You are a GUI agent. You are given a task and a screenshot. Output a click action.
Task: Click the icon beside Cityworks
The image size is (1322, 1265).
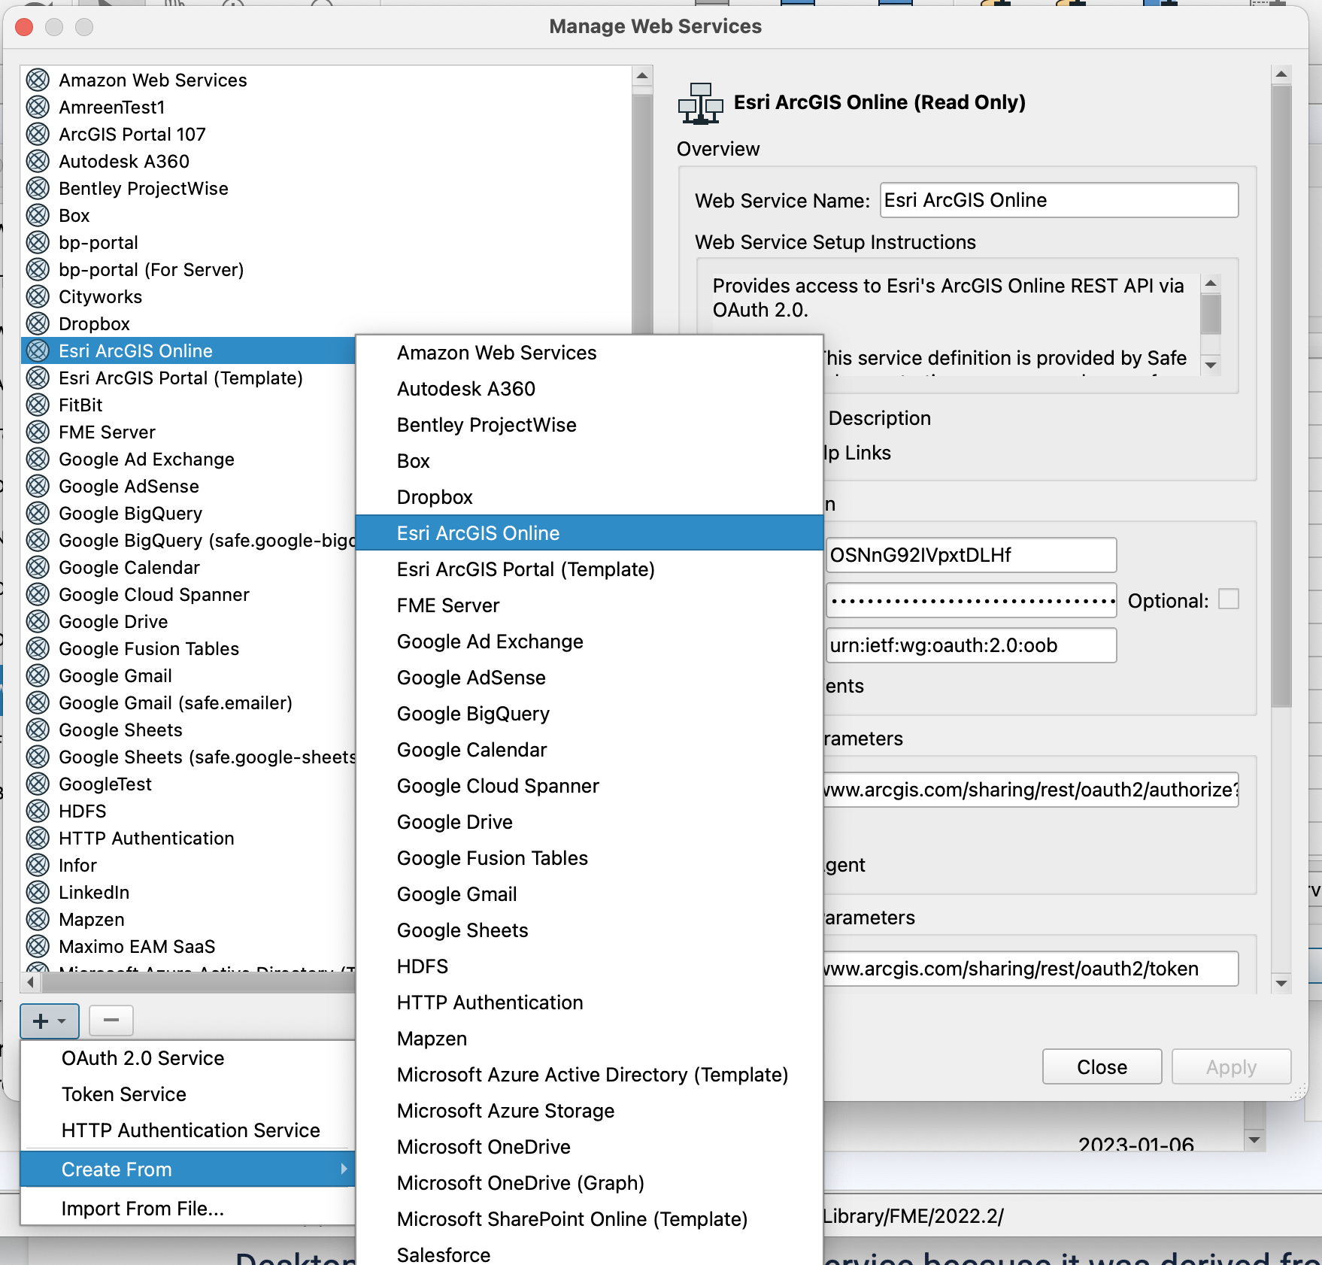(38, 296)
